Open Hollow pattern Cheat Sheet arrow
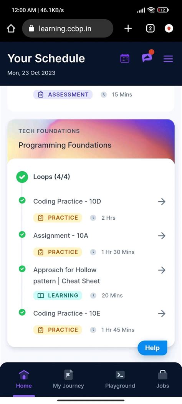This screenshot has height=404, width=182. coord(162,270)
